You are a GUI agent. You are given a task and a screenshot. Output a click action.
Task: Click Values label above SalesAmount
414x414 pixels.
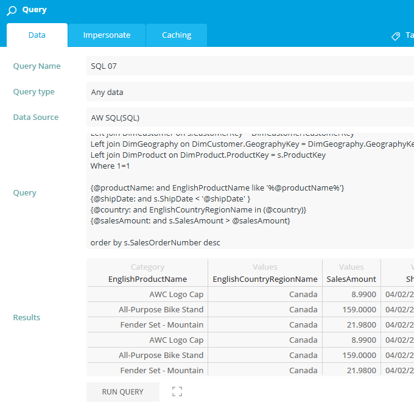[351, 267]
